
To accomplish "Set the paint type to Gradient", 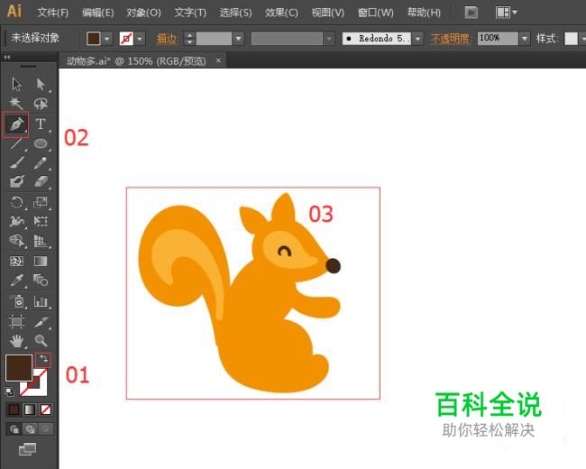I will click(30, 409).
